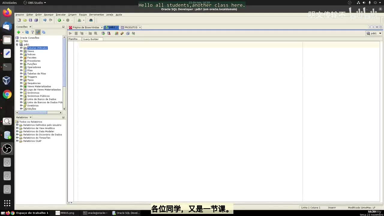Open Google Chrome from the dock

[x=7, y=94]
